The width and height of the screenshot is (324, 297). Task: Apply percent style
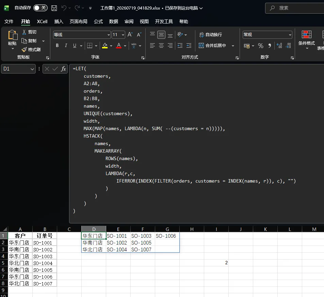point(261,46)
